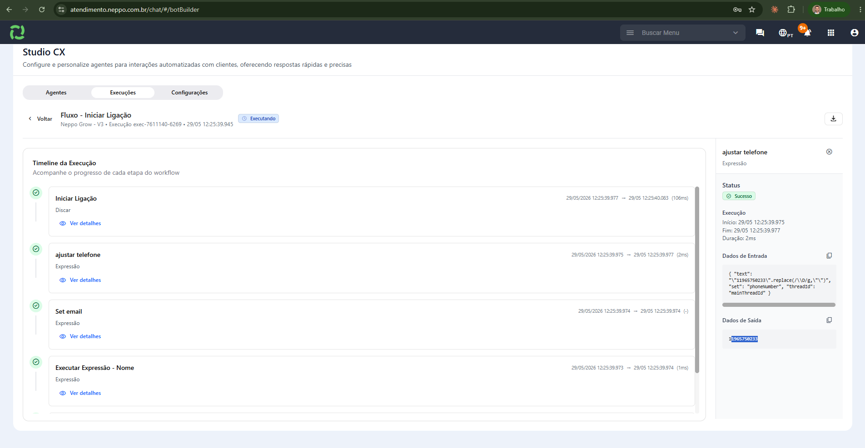This screenshot has width=865, height=448.
Task: Switch to the Configurações tab
Action: (x=189, y=93)
